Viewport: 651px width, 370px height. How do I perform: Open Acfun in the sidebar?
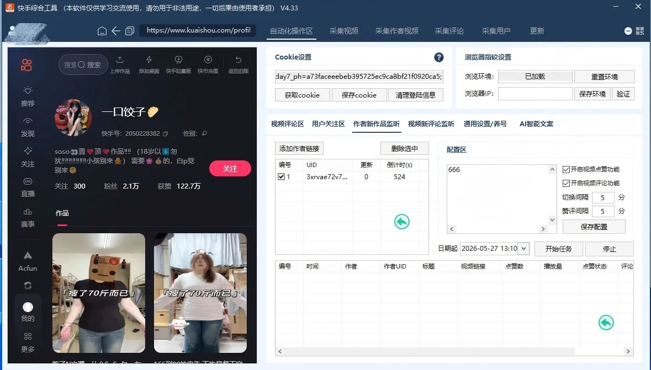pos(28,261)
